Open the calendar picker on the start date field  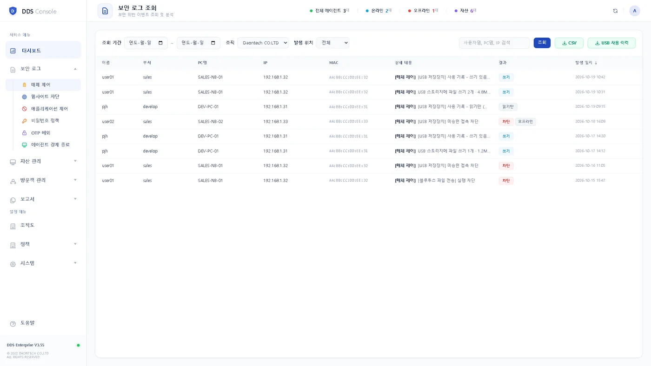coord(161,43)
